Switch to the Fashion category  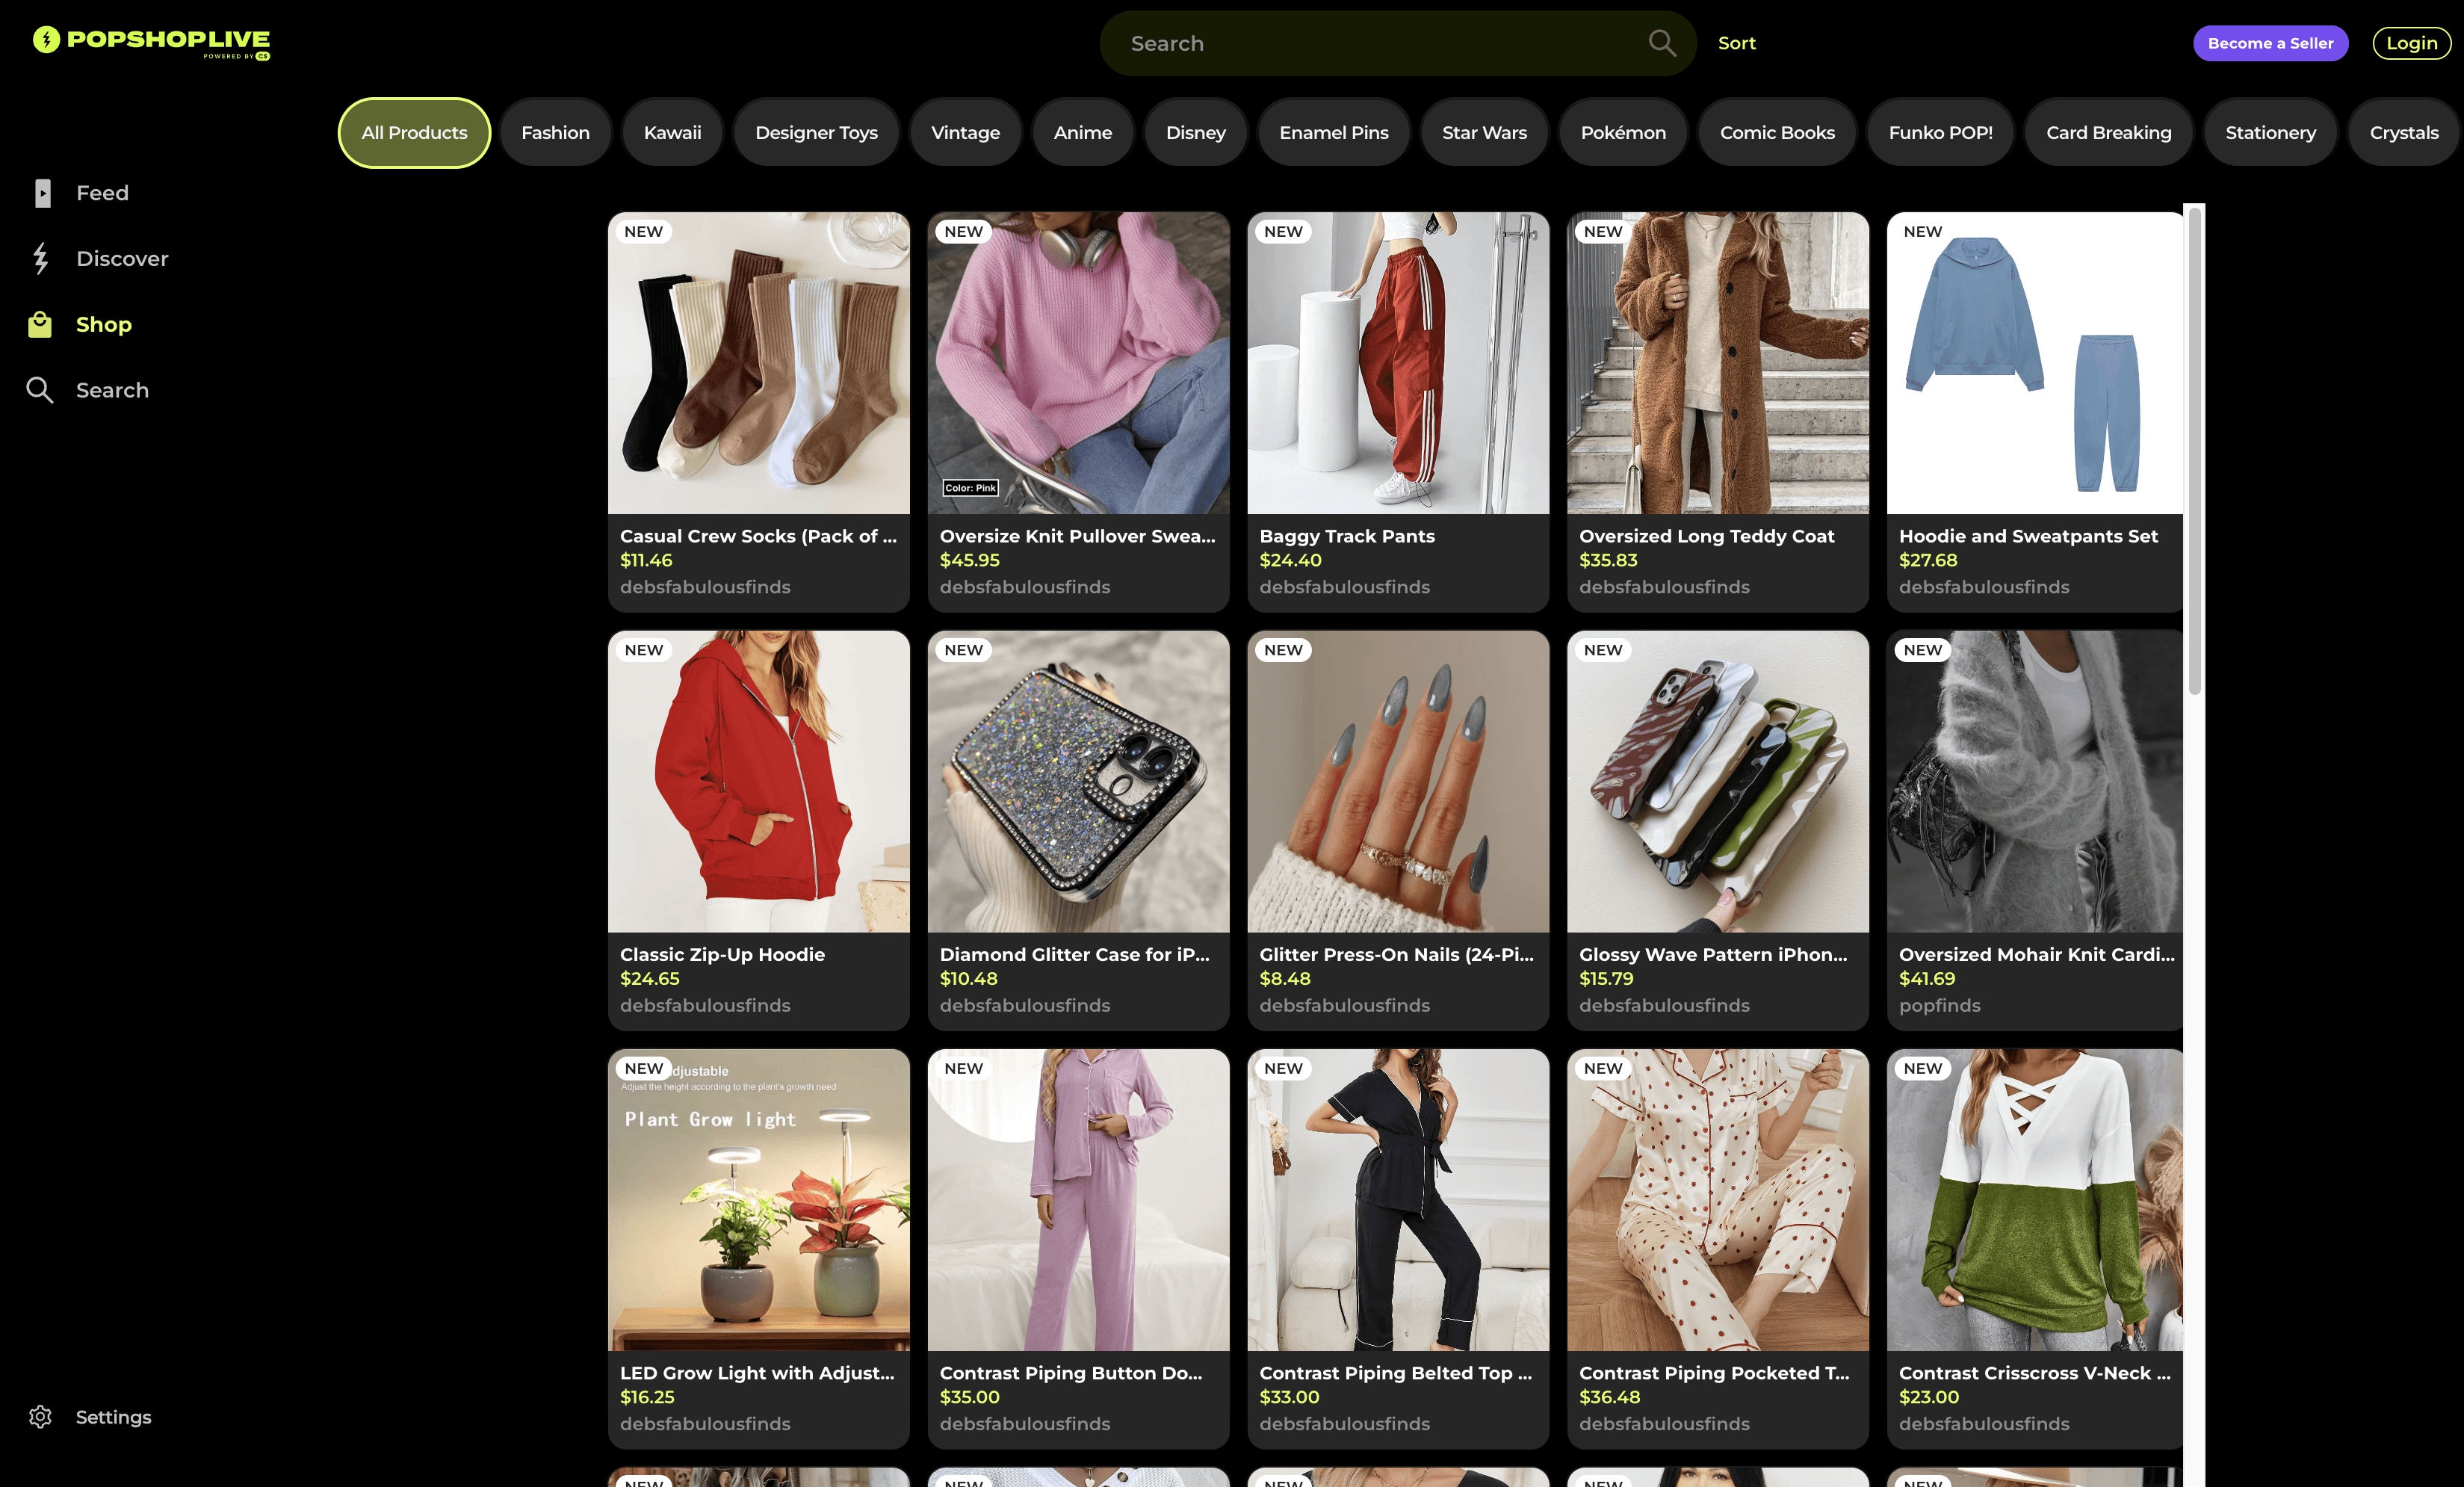pyautogui.click(x=555, y=133)
